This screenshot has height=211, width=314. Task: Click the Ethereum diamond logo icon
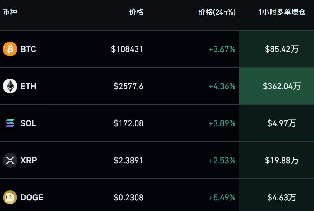point(10,86)
